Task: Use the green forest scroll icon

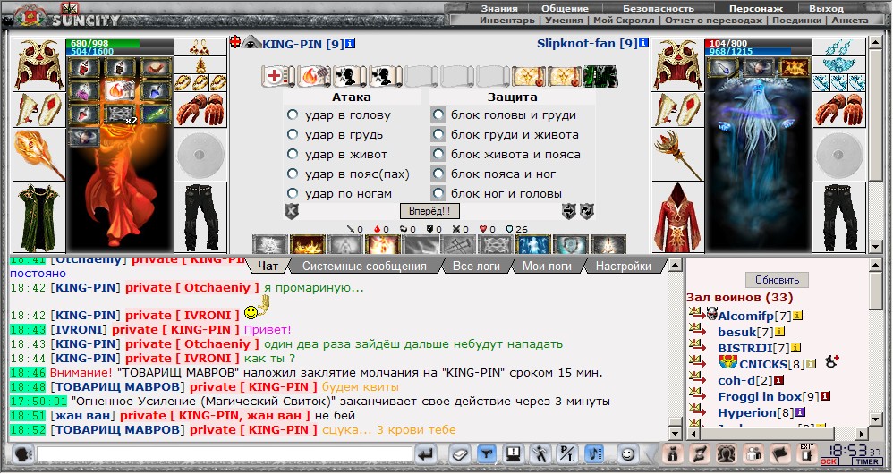Action: coord(600,76)
